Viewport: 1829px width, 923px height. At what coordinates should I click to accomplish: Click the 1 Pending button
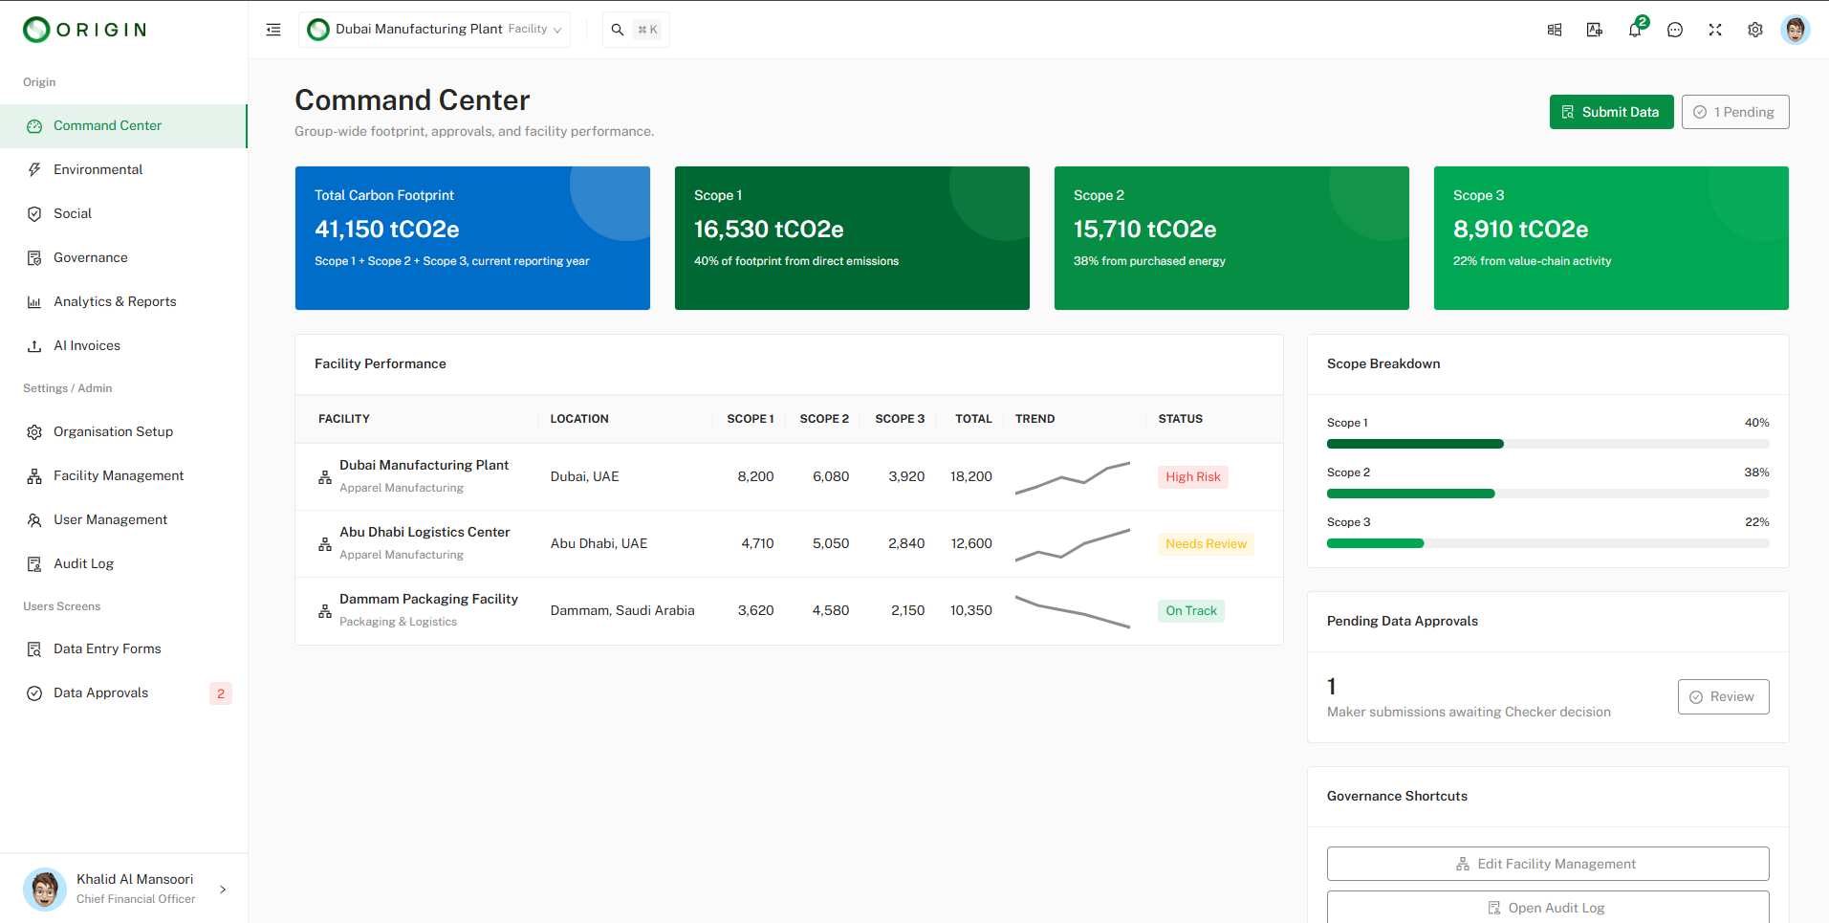pos(1735,112)
